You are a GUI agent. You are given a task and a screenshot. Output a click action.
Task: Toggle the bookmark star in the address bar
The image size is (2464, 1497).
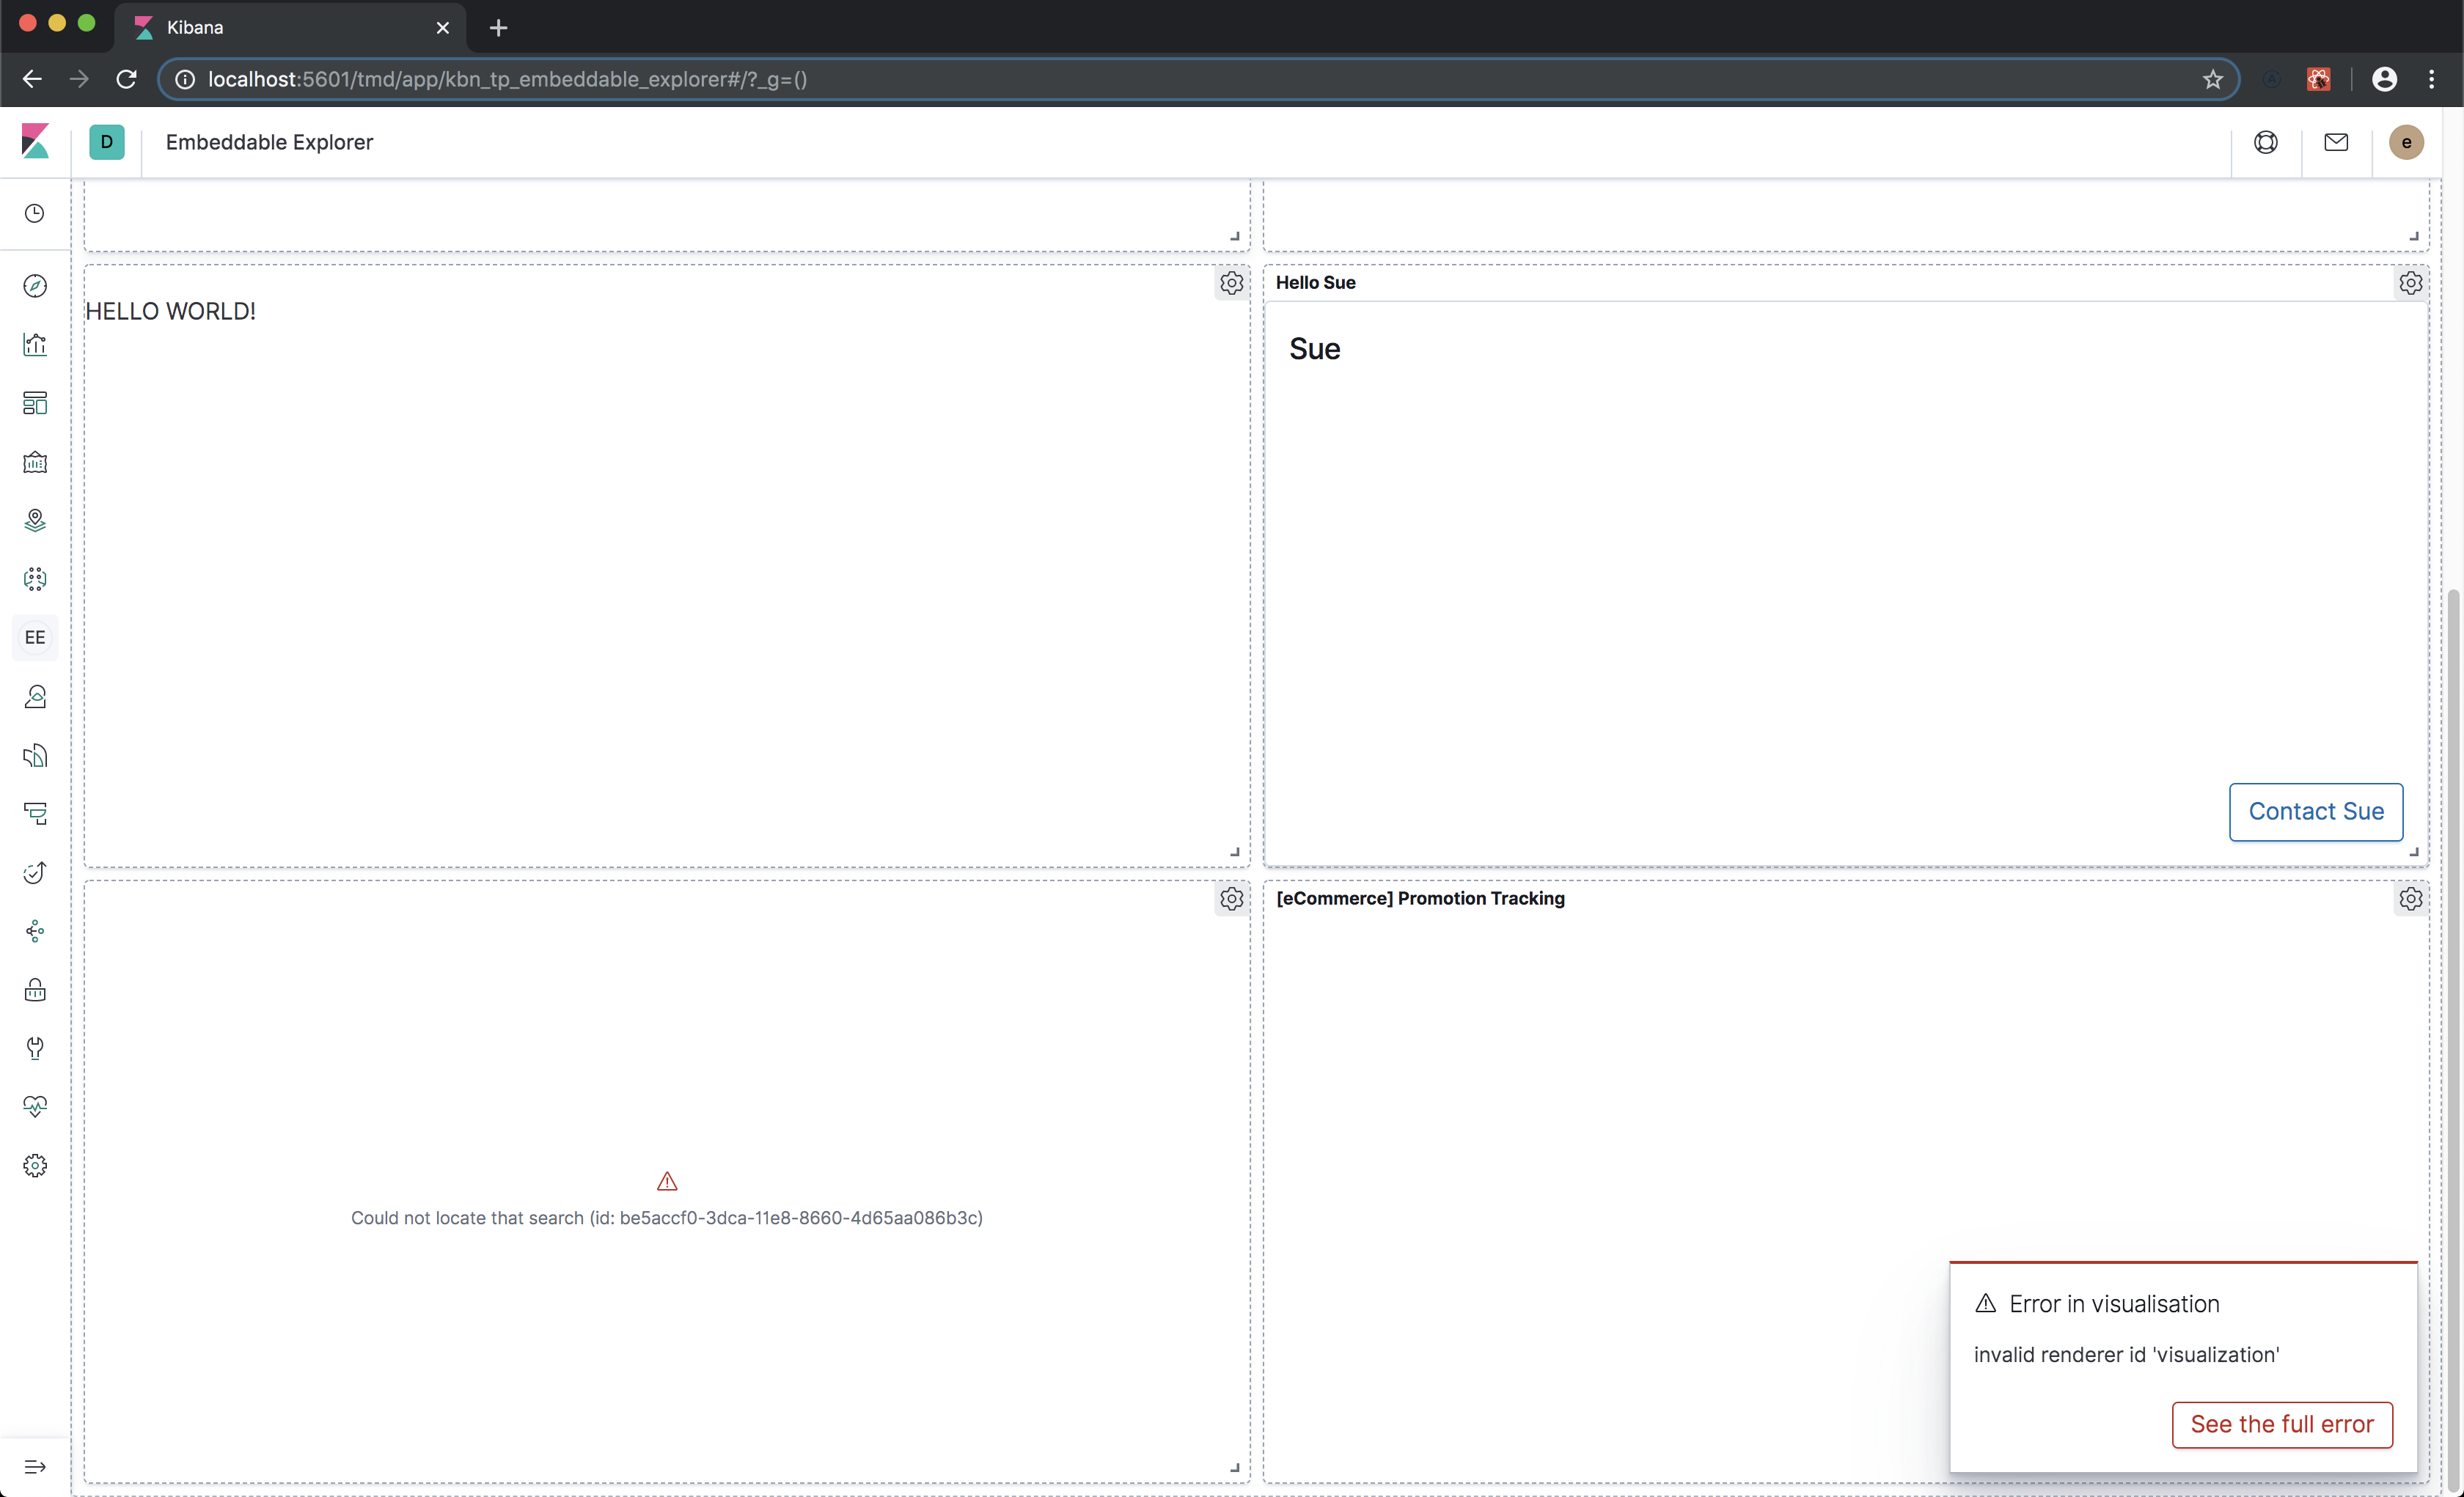pyautogui.click(x=2212, y=79)
